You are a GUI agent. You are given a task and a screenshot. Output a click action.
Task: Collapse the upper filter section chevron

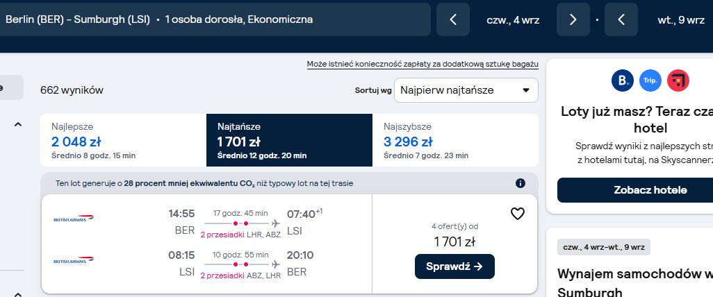coord(18,124)
